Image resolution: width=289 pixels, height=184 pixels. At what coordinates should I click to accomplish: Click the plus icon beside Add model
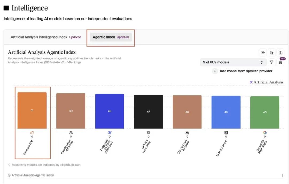(x=215, y=71)
